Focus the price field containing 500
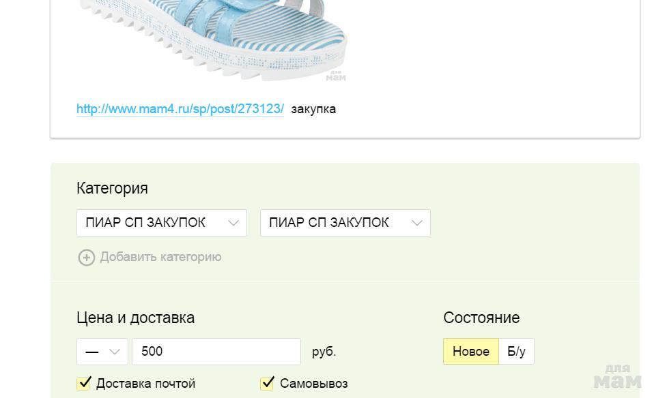Viewport: 652px width, 398px height. 216,352
